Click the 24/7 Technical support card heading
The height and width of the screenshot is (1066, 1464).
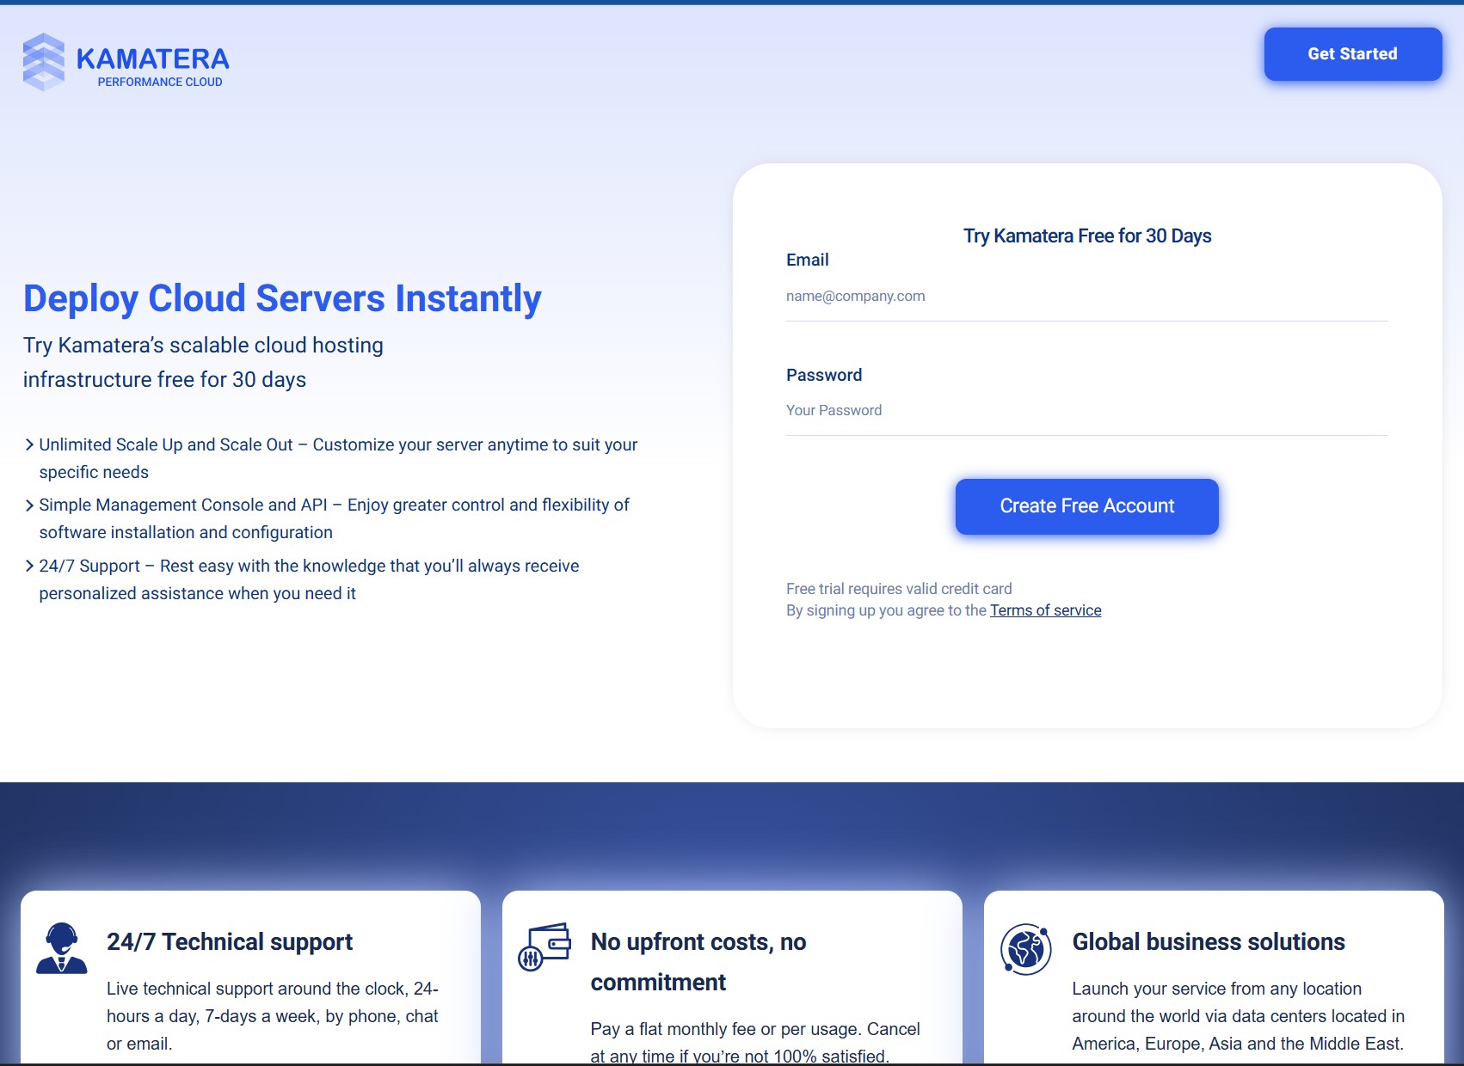click(230, 942)
